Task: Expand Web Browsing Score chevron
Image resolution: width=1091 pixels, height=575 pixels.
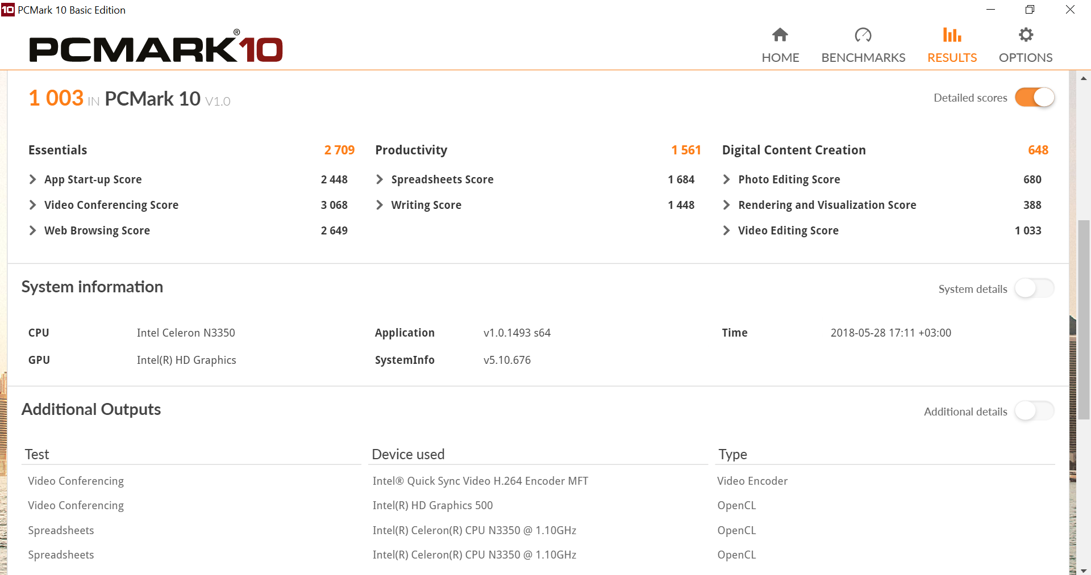Action: tap(32, 230)
